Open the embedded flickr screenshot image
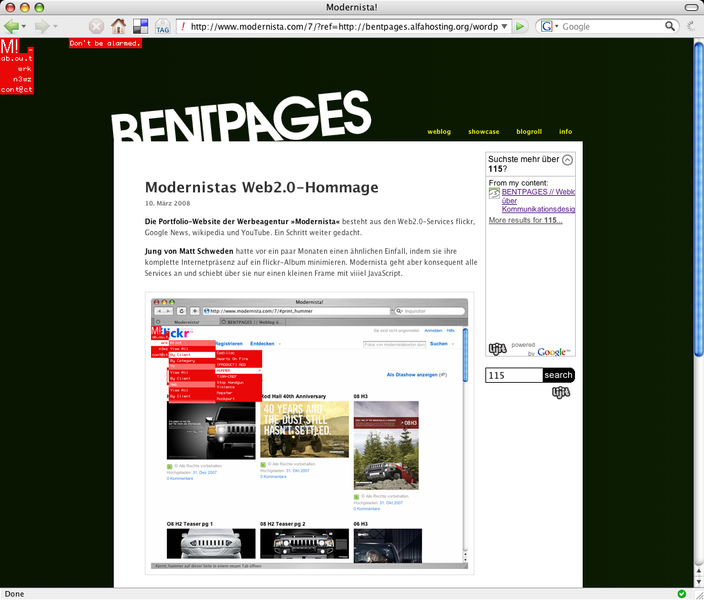This screenshot has width=704, height=600. (x=310, y=433)
